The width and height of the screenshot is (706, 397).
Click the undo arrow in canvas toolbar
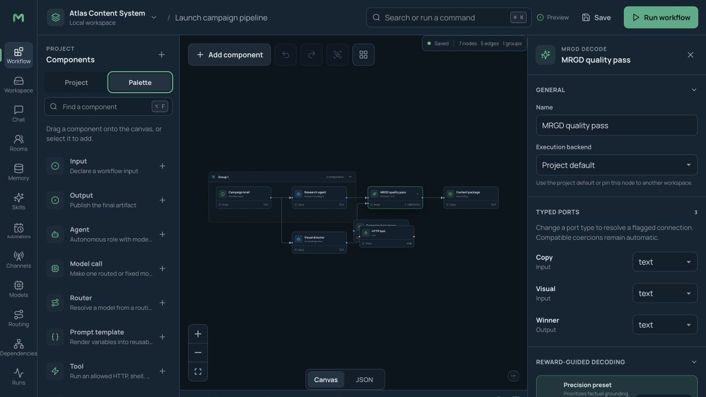[x=286, y=55]
